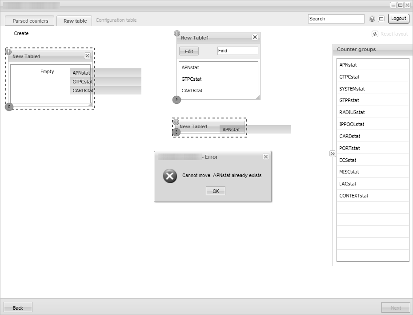This screenshot has width=413, height=315.
Task: Switch to the Parsed counters tab
Action: [30, 21]
